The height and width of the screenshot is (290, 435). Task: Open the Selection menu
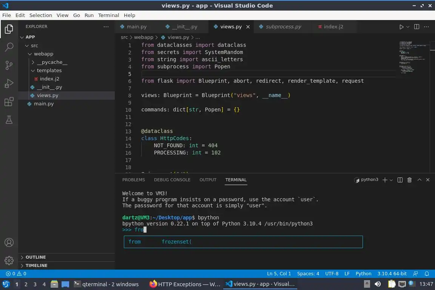pyautogui.click(x=40, y=15)
